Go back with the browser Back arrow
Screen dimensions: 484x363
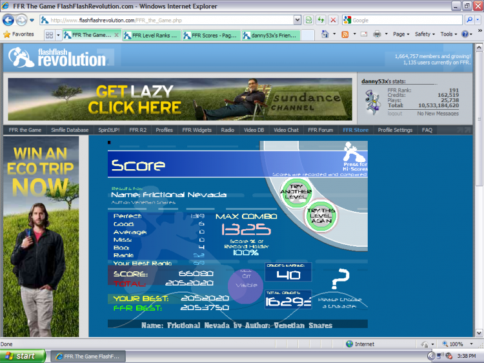click(x=8, y=21)
